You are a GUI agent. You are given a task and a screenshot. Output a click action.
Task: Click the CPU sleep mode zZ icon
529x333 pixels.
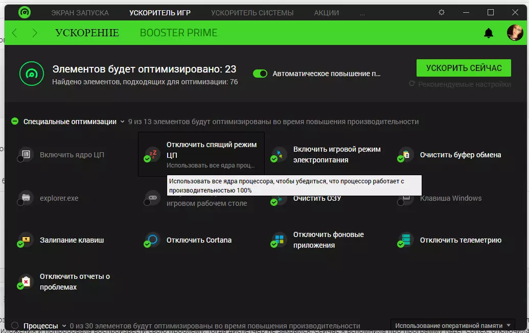click(153, 154)
